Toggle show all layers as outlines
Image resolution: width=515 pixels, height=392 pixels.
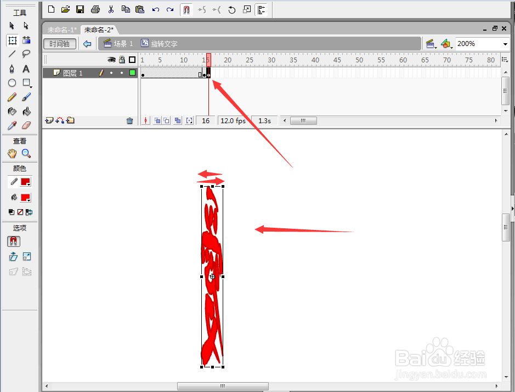pyautogui.click(x=132, y=60)
